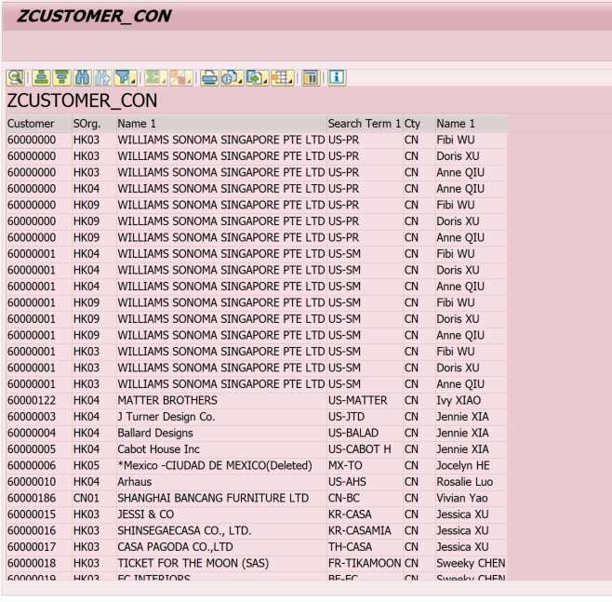This screenshot has width=612, height=602.
Task: Select the Customer column header
Action: coord(32,124)
